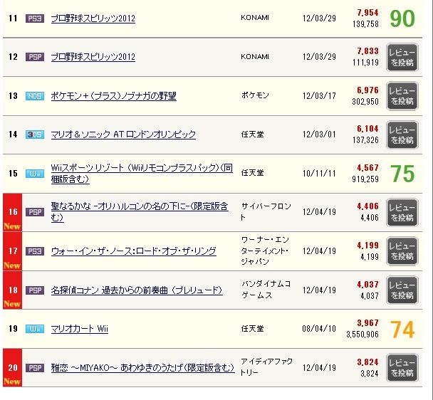Open マリオ&ソニック AT ロンドンオリンピック link

(123, 135)
